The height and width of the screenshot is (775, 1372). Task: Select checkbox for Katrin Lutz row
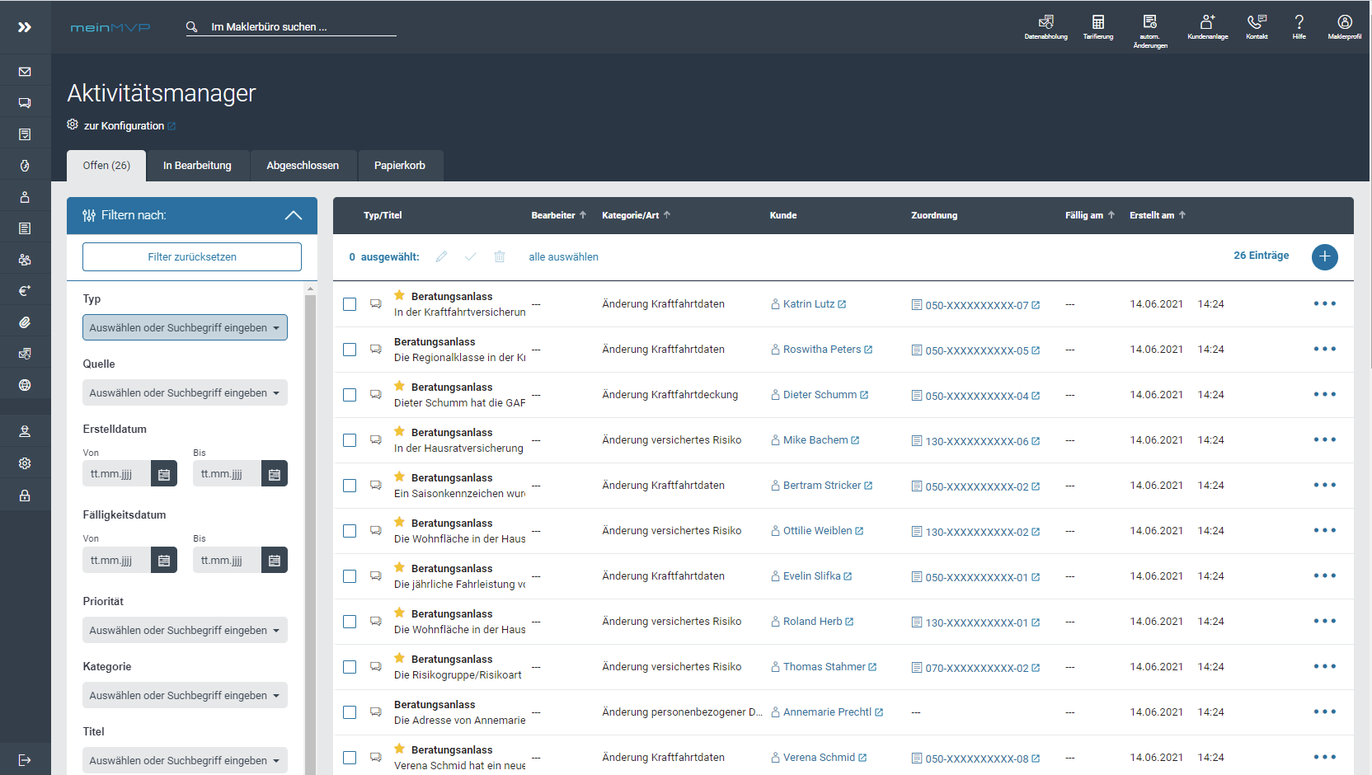[x=350, y=304]
